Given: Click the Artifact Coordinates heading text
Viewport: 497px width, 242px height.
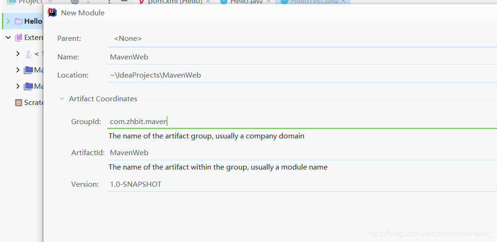Looking at the screenshot, I should 103,98.
